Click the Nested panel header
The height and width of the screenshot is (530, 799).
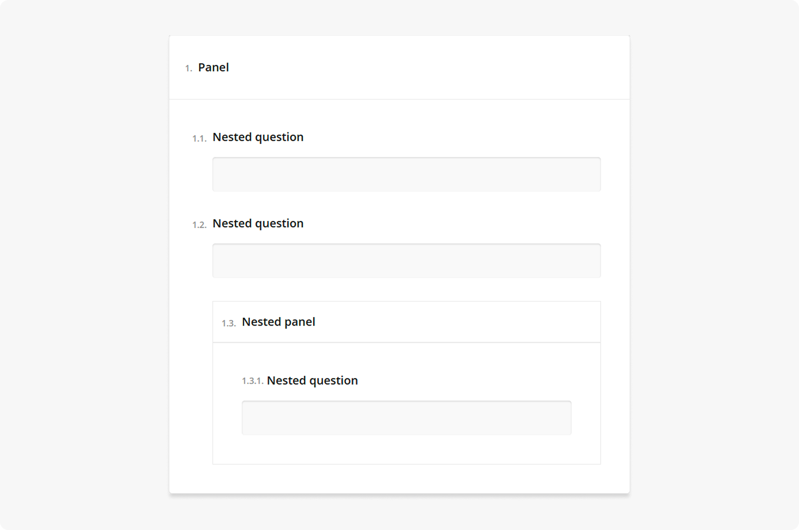pyautogui.click(x=278, y=321)
